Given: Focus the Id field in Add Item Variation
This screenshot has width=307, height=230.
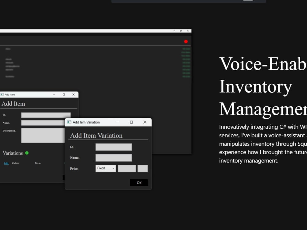Looking at the screenshot, I should click(x=114, y=147).
